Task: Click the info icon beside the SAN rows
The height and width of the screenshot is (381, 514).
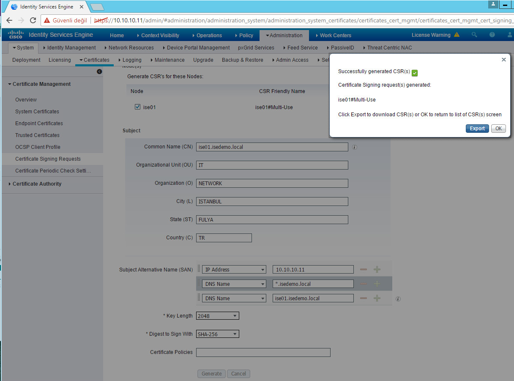Action: pos(398,299)
